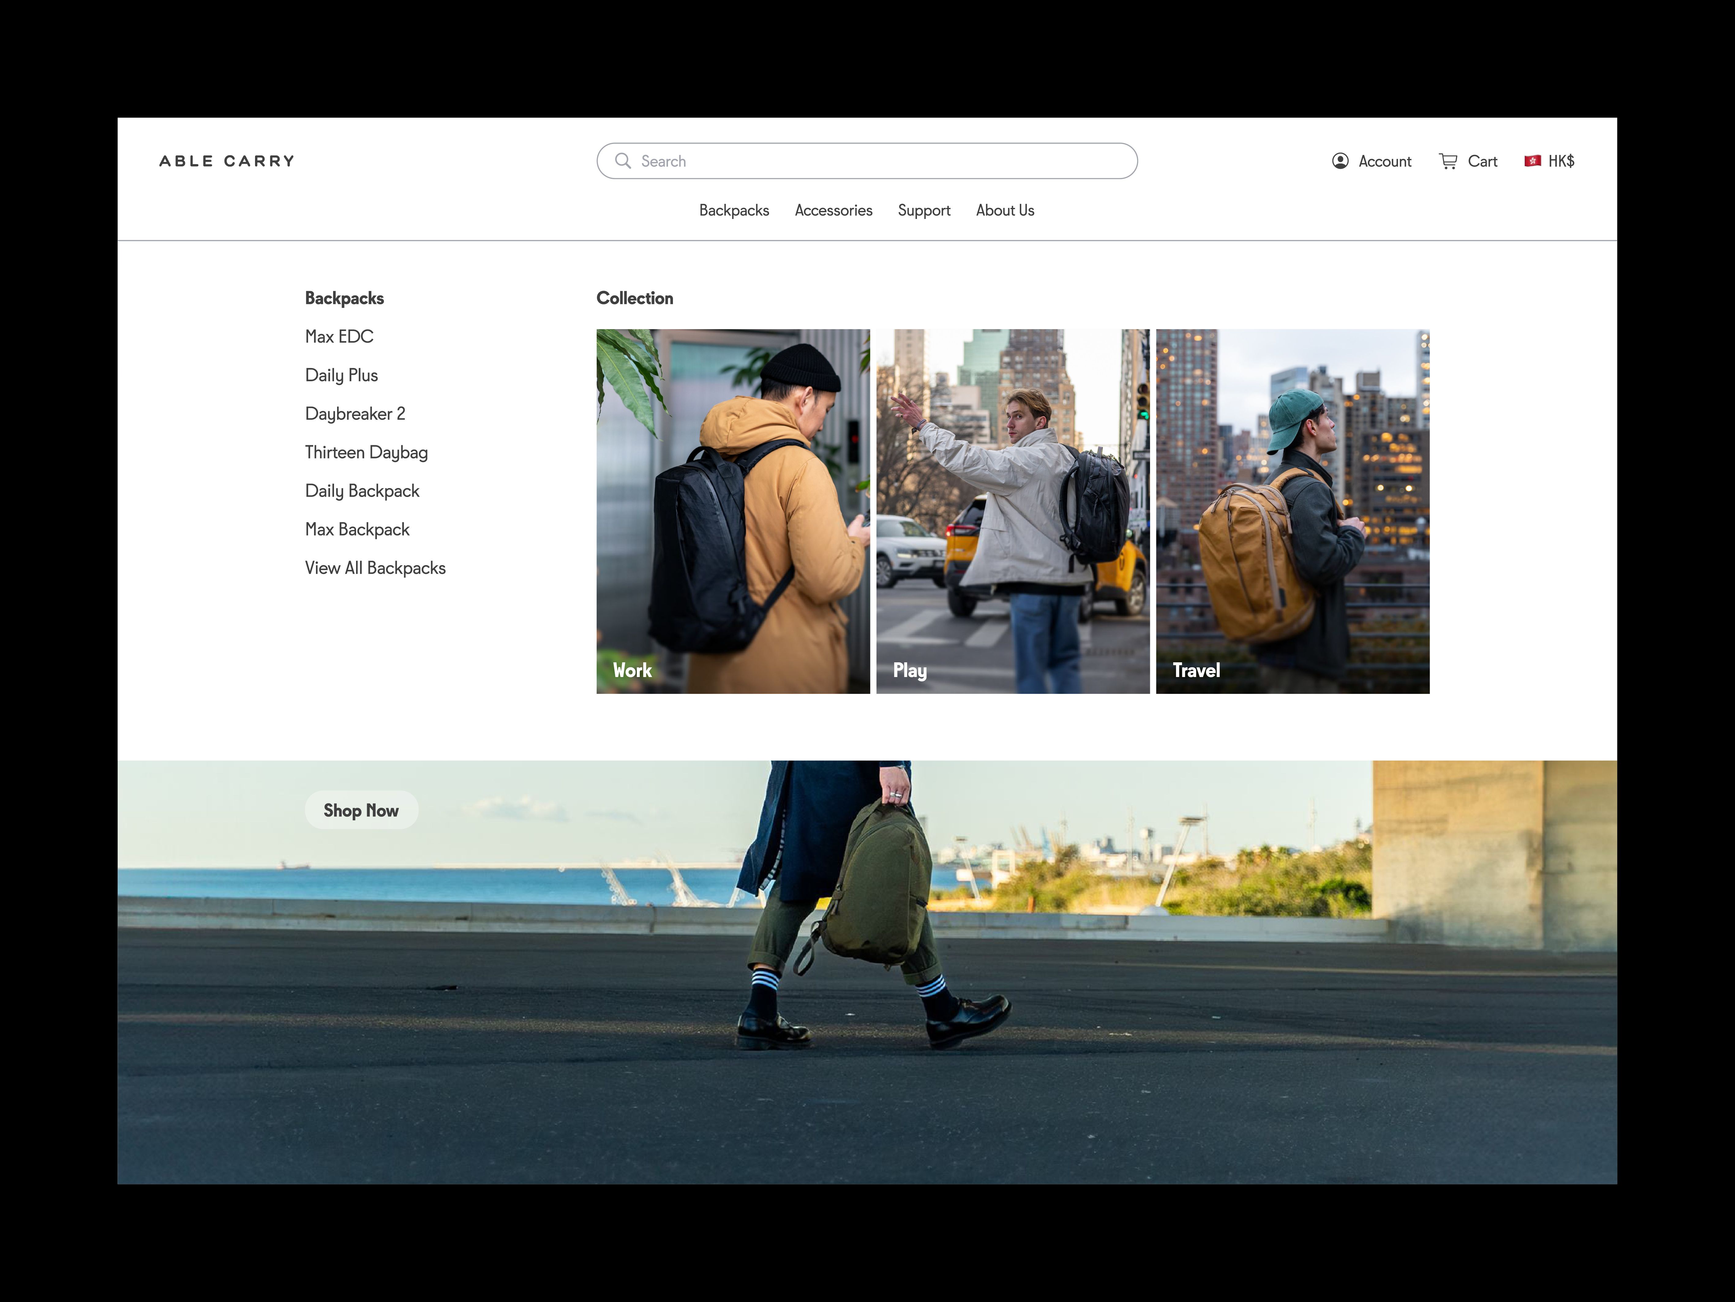Click the Account profile icon

(1340, 161)
